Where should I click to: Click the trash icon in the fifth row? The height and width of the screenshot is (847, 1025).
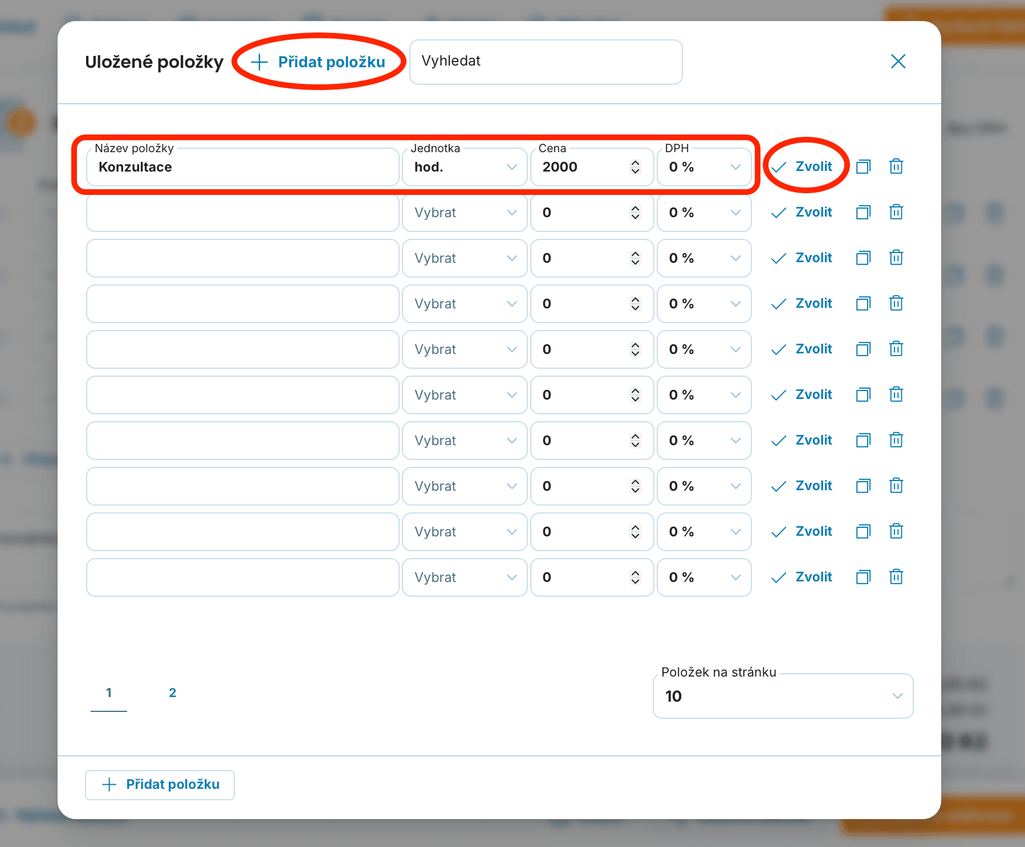coord(896,349)
